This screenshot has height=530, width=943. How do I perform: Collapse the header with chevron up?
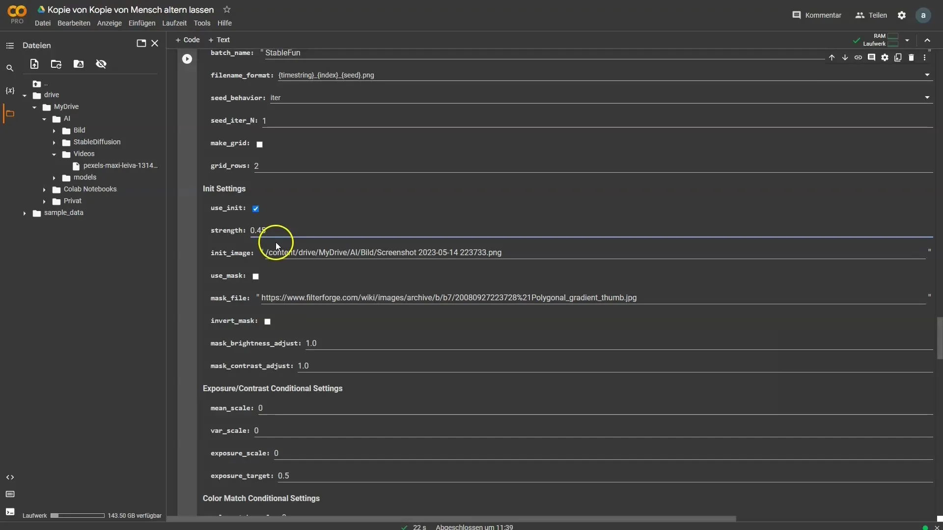point(927,40)
